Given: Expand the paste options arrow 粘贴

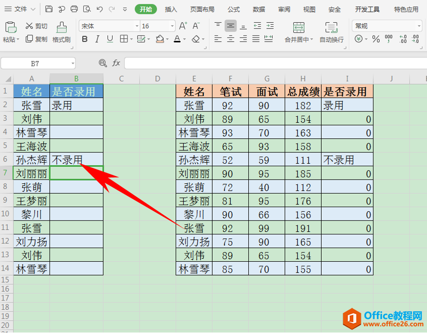Looking at the screenshot, I should click(x=18, y=39).
